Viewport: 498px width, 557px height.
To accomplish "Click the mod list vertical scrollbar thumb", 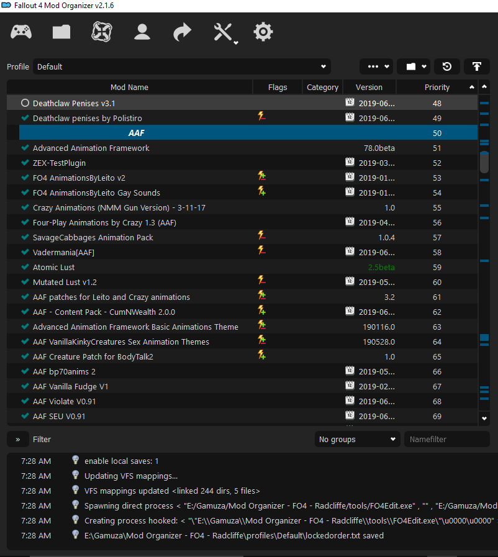I will click(484, 162).
